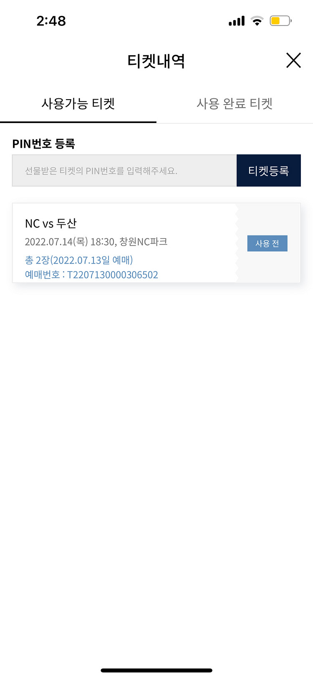The height and width of the screenshot is (679, 313).
Task: Tap the cellular signal bars icon
Action: click(237, 21)
